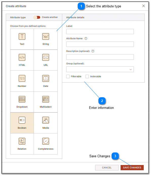
Task: Choose the Number attribute type
Action: point(22,81)
